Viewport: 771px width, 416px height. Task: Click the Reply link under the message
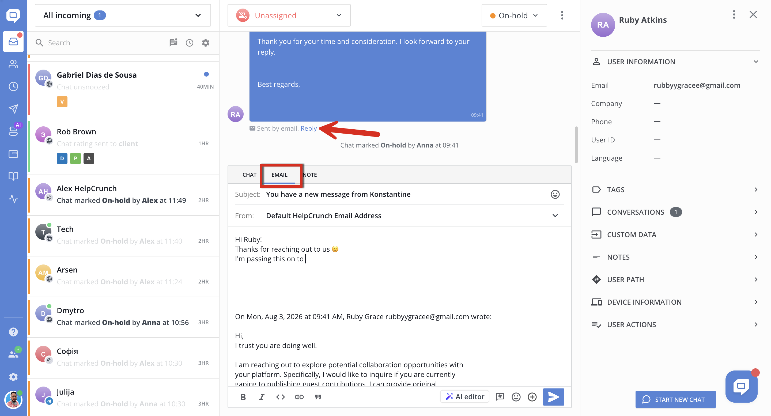pyautogui.click(x=309, y=128)
